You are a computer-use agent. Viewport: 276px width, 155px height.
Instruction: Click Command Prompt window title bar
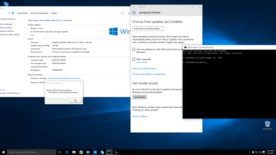pos(229,47)
